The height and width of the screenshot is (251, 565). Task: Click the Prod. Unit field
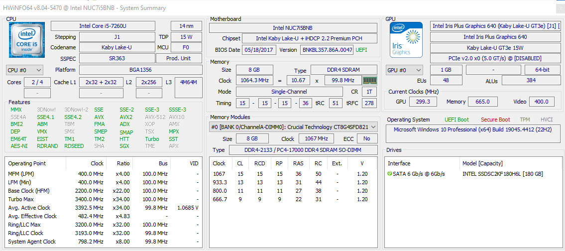(179, 58)
